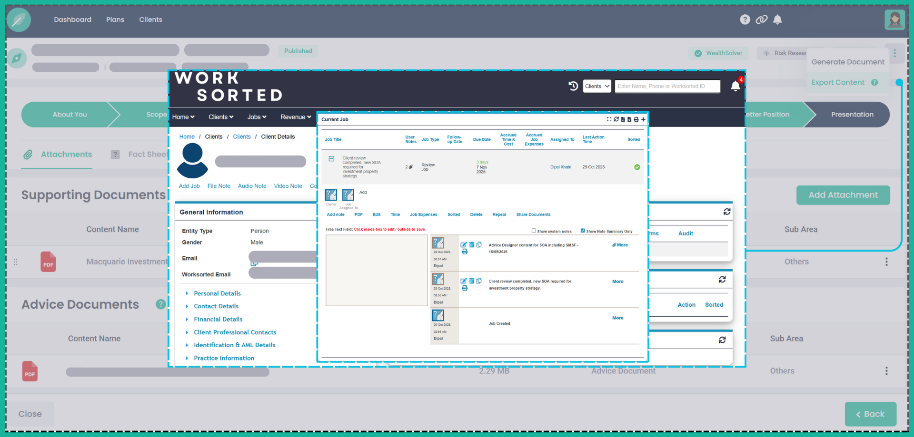The height and width of the screenshot is (437, 914).
Task: Copy the Advice Designer content note
Action: [479, 245]
